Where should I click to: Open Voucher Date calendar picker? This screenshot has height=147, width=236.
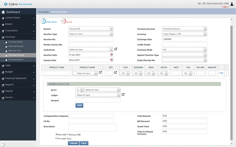[112, 55]
